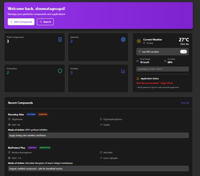The width and height of the screenshot is (200, 176).
Task: Select the Systemic stat card value 2
Action: 71,41
